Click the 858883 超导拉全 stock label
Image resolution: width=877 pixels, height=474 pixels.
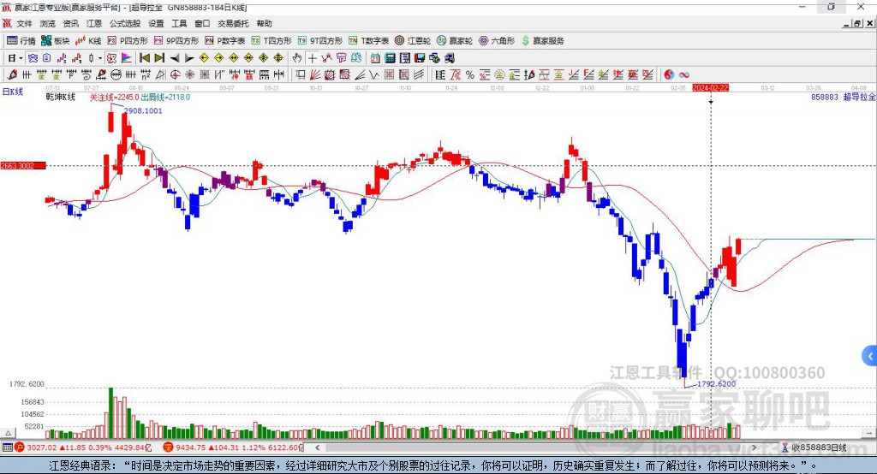coord(844,98)
